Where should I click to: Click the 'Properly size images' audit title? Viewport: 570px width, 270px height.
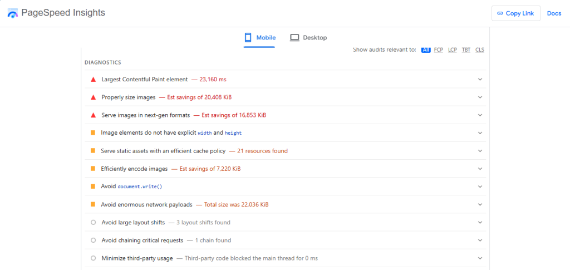[129, 97]
